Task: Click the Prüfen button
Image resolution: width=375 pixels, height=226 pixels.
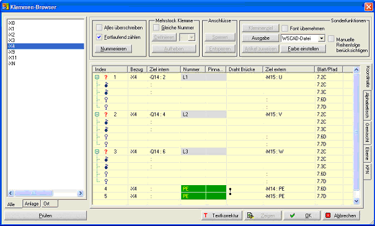Action: click(x=45, y=215)
